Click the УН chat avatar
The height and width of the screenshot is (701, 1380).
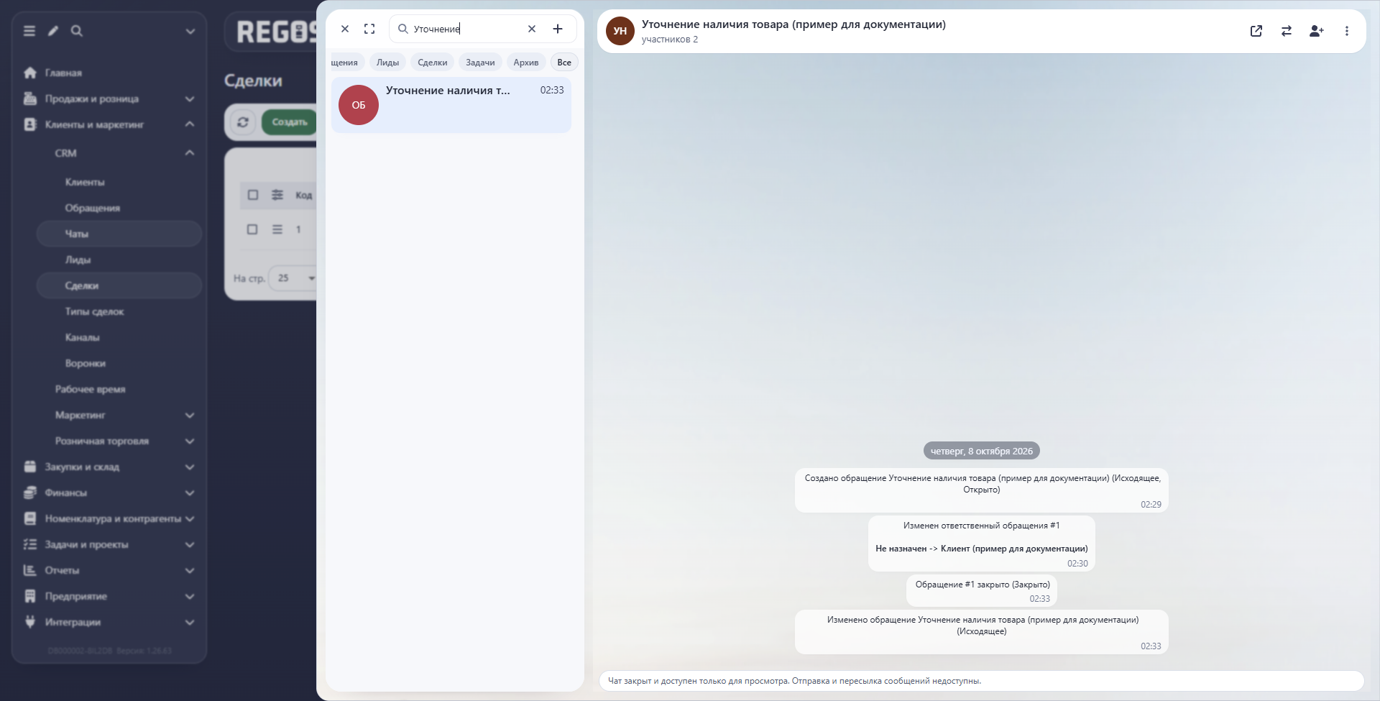pos(620,31)
